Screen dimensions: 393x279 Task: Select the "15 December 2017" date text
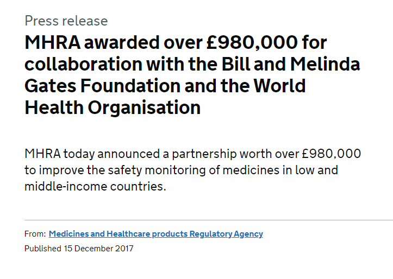[x=98, y=249]
